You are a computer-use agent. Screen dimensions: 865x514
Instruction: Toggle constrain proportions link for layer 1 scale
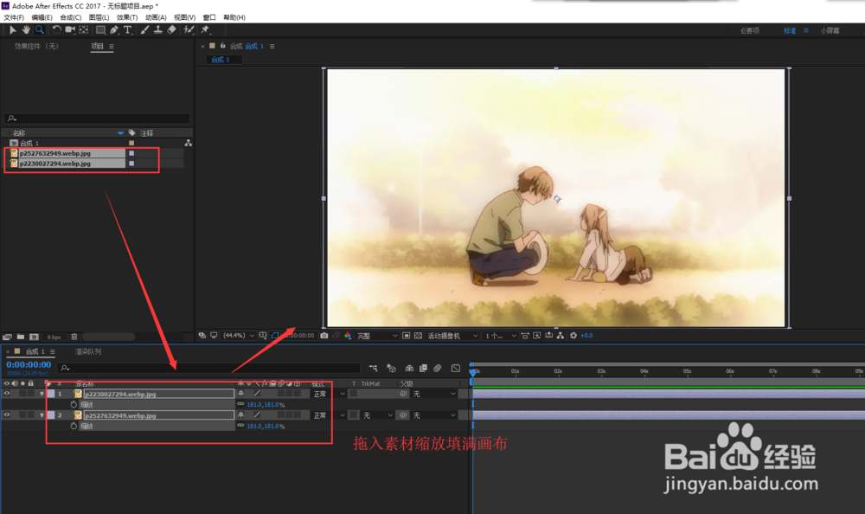(240, 405)
